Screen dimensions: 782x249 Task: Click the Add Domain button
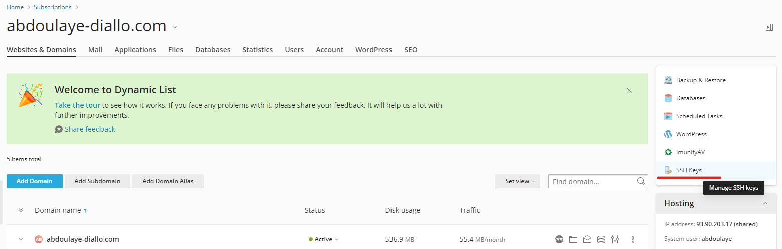35,181
